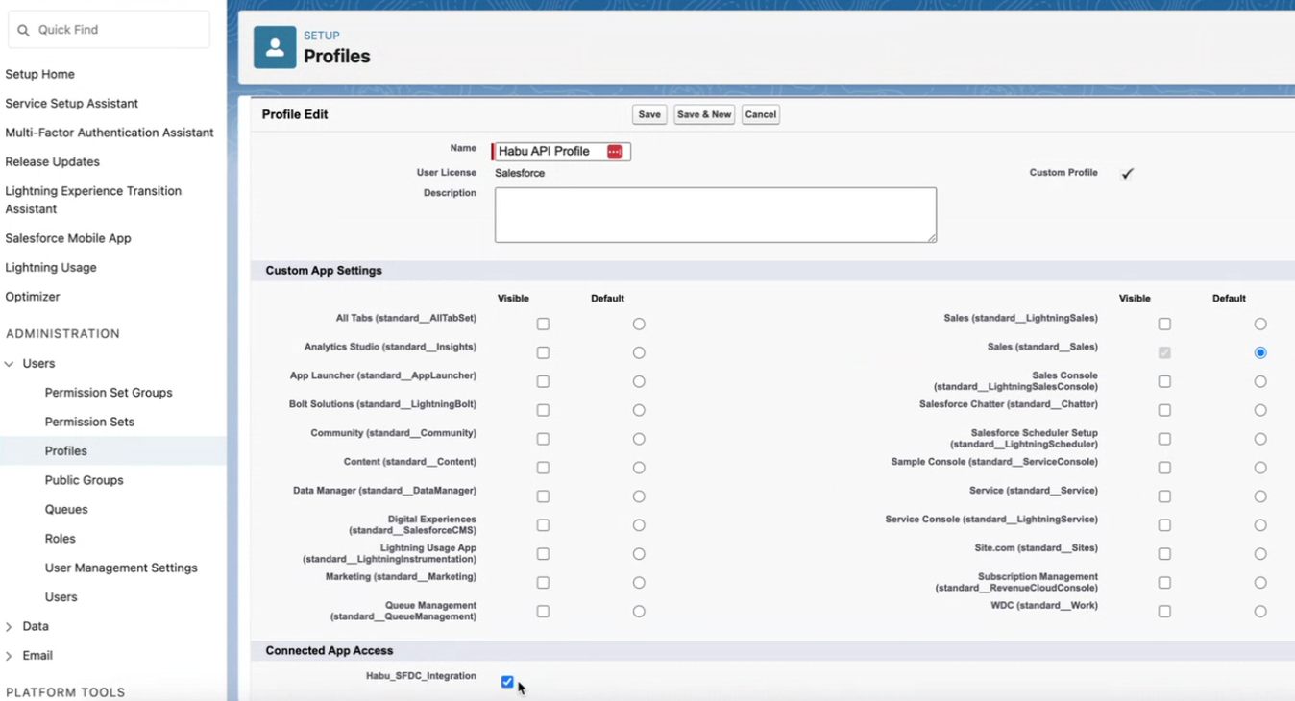This screenshot has width=1295, height=701.
Task: Go to Setup Home link
Action: 39,74
